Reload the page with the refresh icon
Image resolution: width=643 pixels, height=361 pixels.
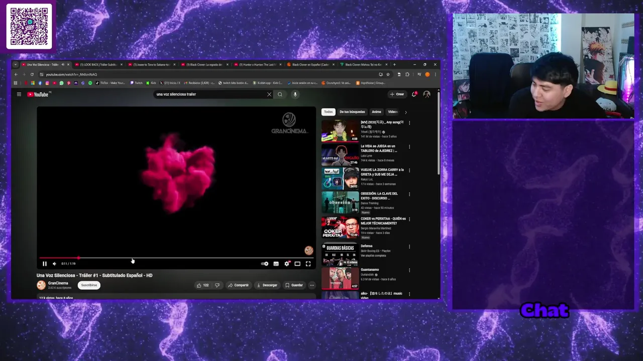point(32,74)
